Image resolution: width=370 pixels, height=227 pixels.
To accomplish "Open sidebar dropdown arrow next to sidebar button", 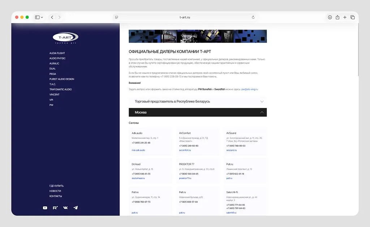I will 42,17.
